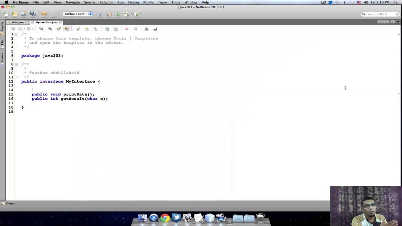This screenshot has height=226, width=402.
Task: Open the Twitter app in dock
Action: (x=176, y=218)
